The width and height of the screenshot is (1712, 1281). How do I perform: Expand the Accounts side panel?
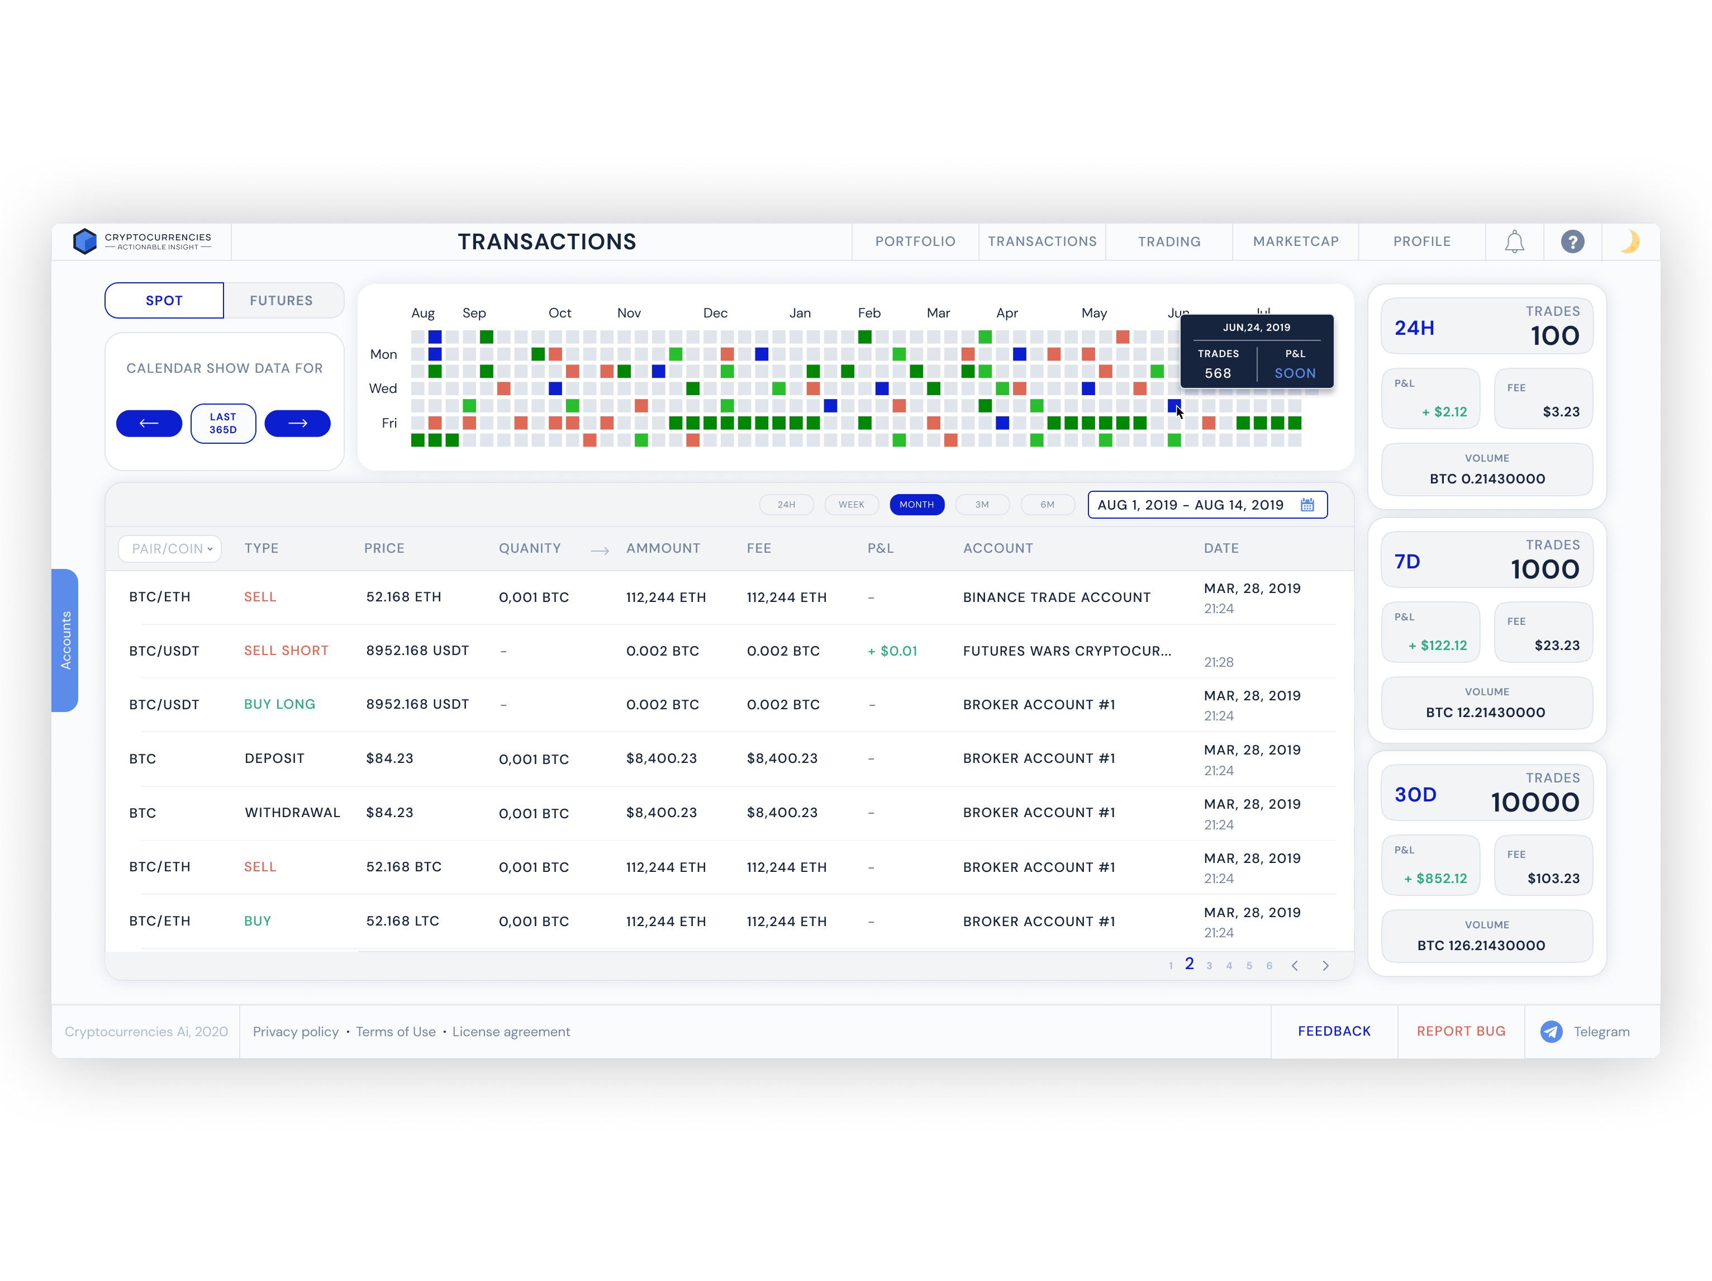66,640
